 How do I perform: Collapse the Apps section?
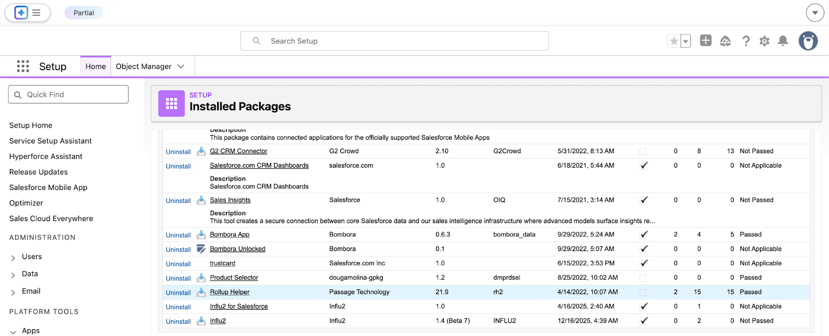[x=13, y=331]
